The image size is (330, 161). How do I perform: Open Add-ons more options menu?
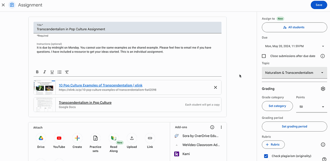pyautogui.click(x=221, y=127)
